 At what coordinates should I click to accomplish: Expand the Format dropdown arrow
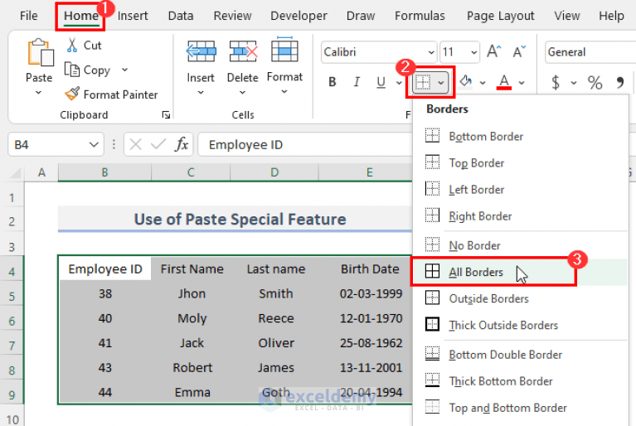pos(284,92)
